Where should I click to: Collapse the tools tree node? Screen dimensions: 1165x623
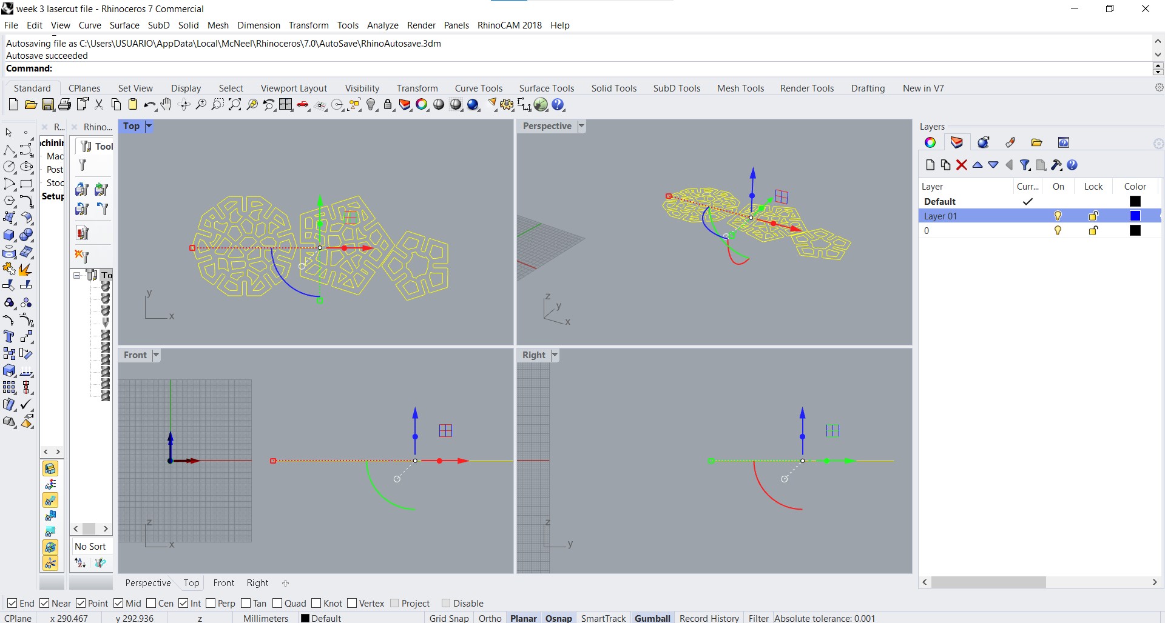[77, 275]
